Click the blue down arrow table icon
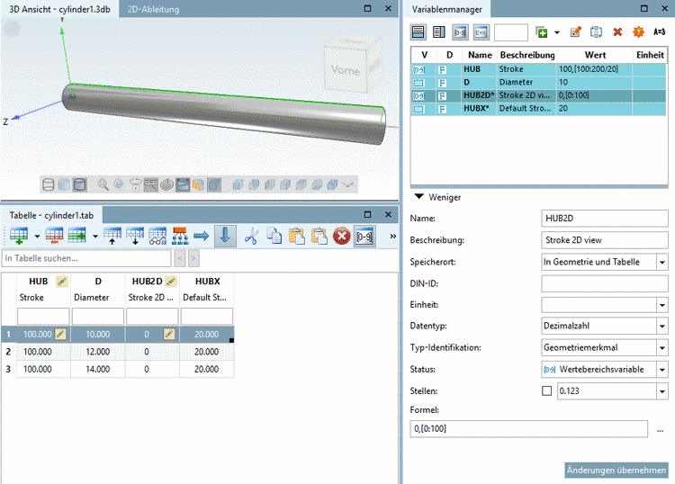This screenshot has height=484, width=675. (x=224, y=237)
